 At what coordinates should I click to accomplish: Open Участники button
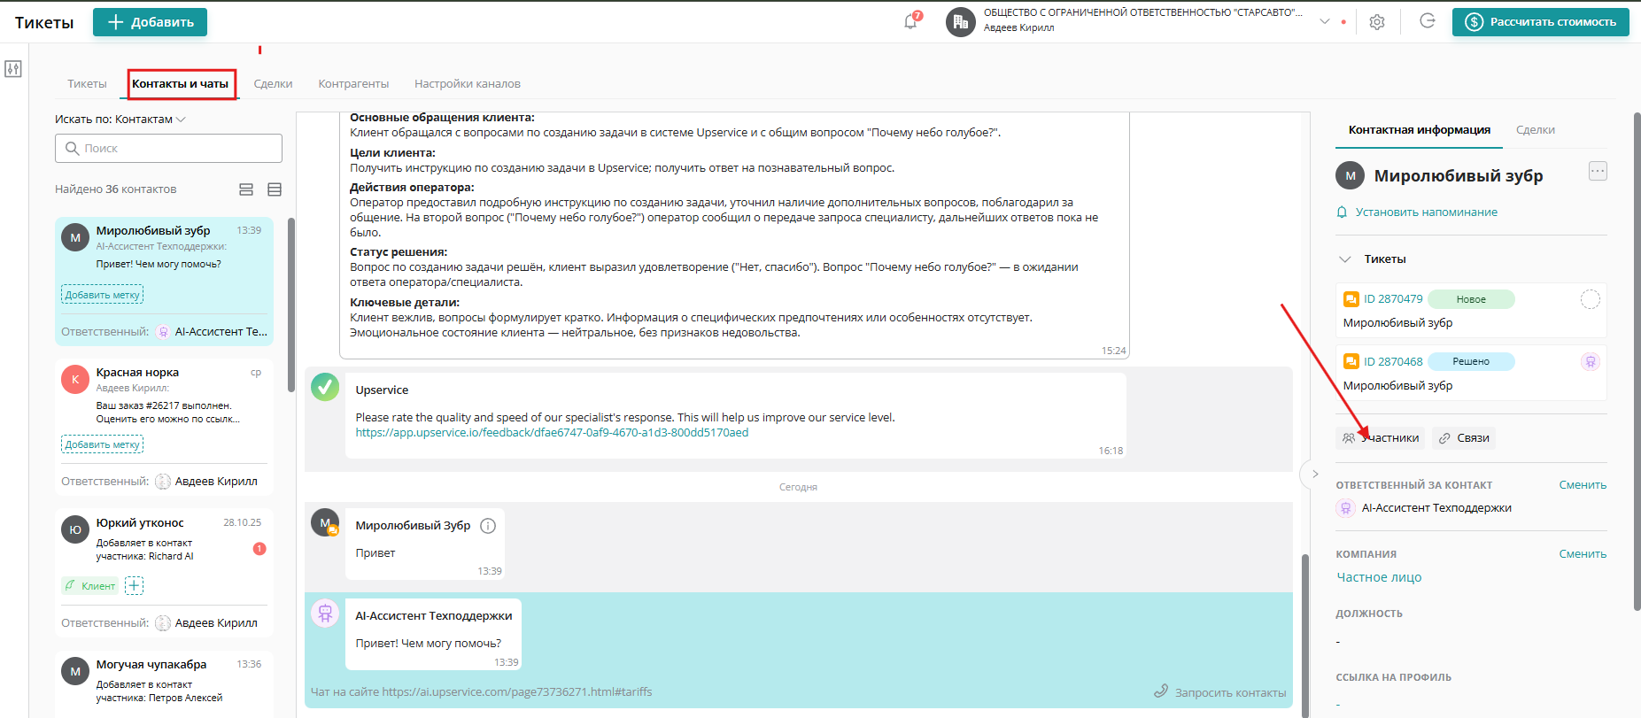click(1381, 438)
